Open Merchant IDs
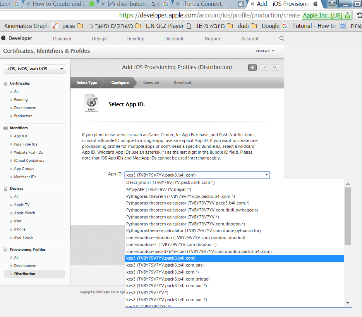Viewport: 362px width, 317px height. pos(25,177)
